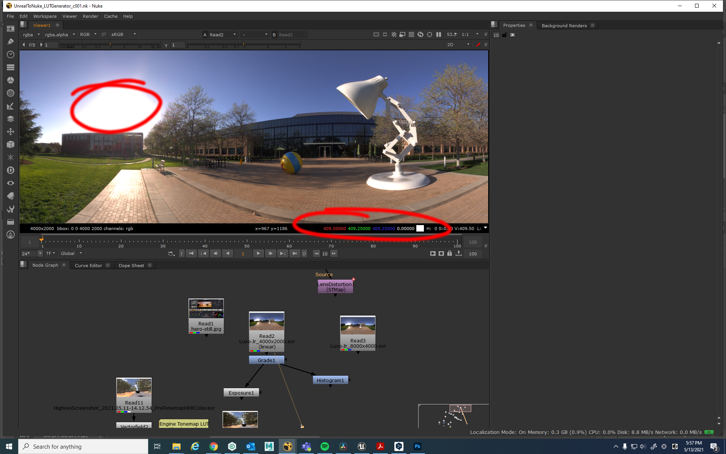Toggle the properties panel lock icon
The height and width of the screenshot is (454, 726).
tap(504, 35)
